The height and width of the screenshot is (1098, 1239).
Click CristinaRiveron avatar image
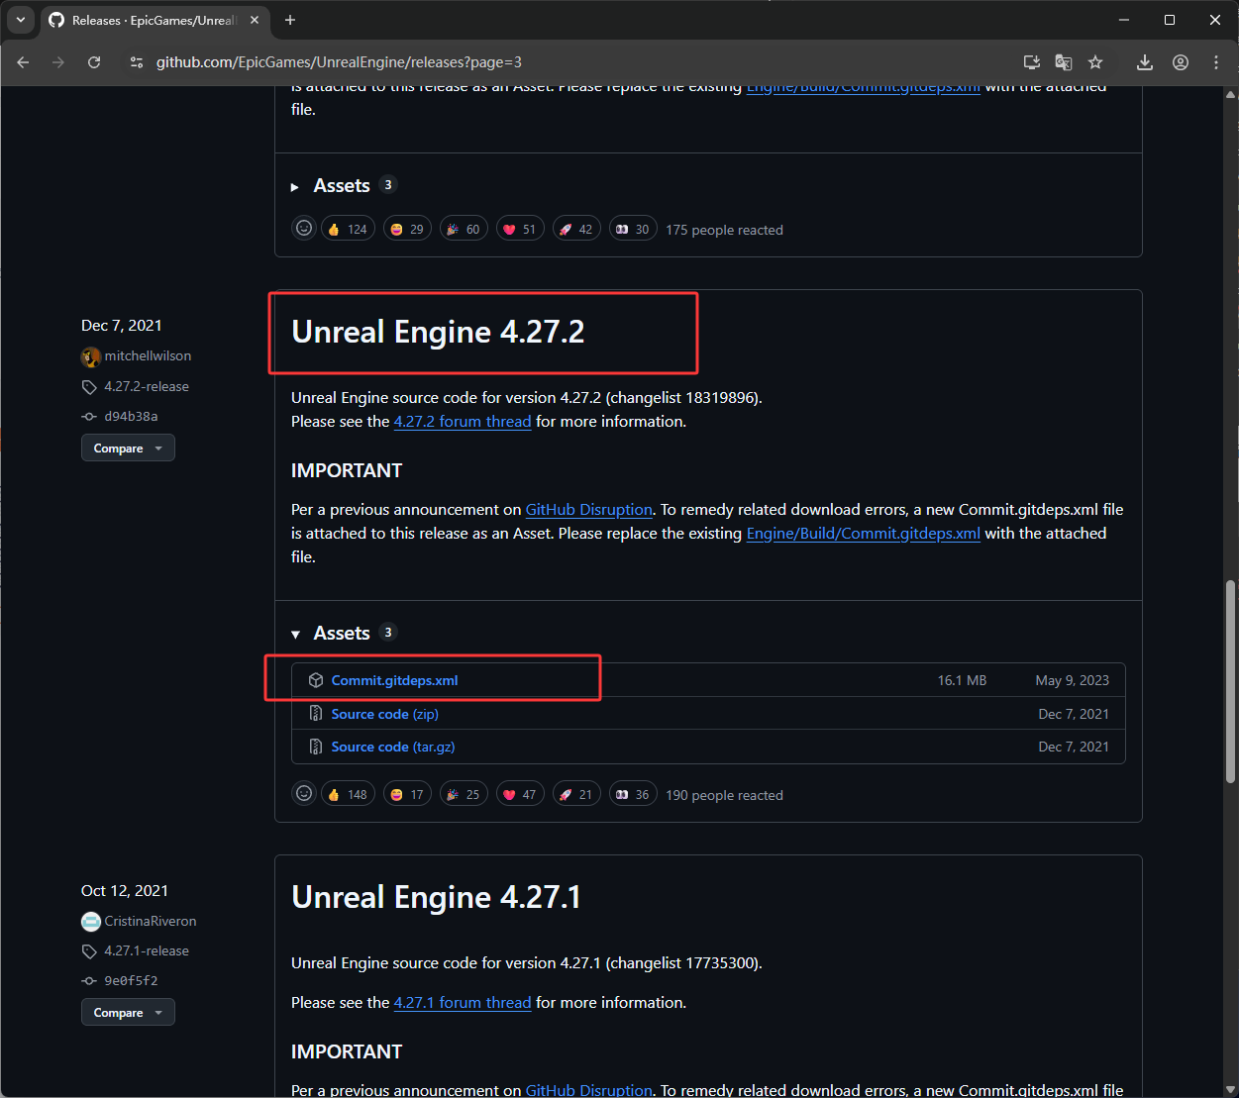click(x=91, y=922)
